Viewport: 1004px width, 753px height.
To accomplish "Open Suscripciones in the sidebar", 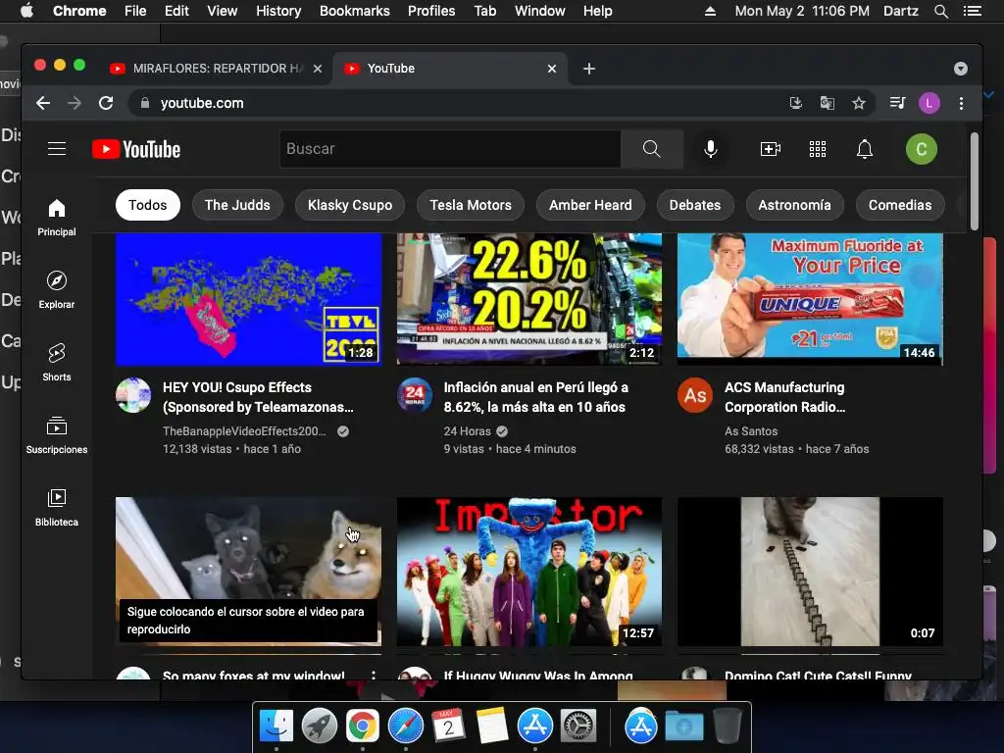I will tap(57, 434).
